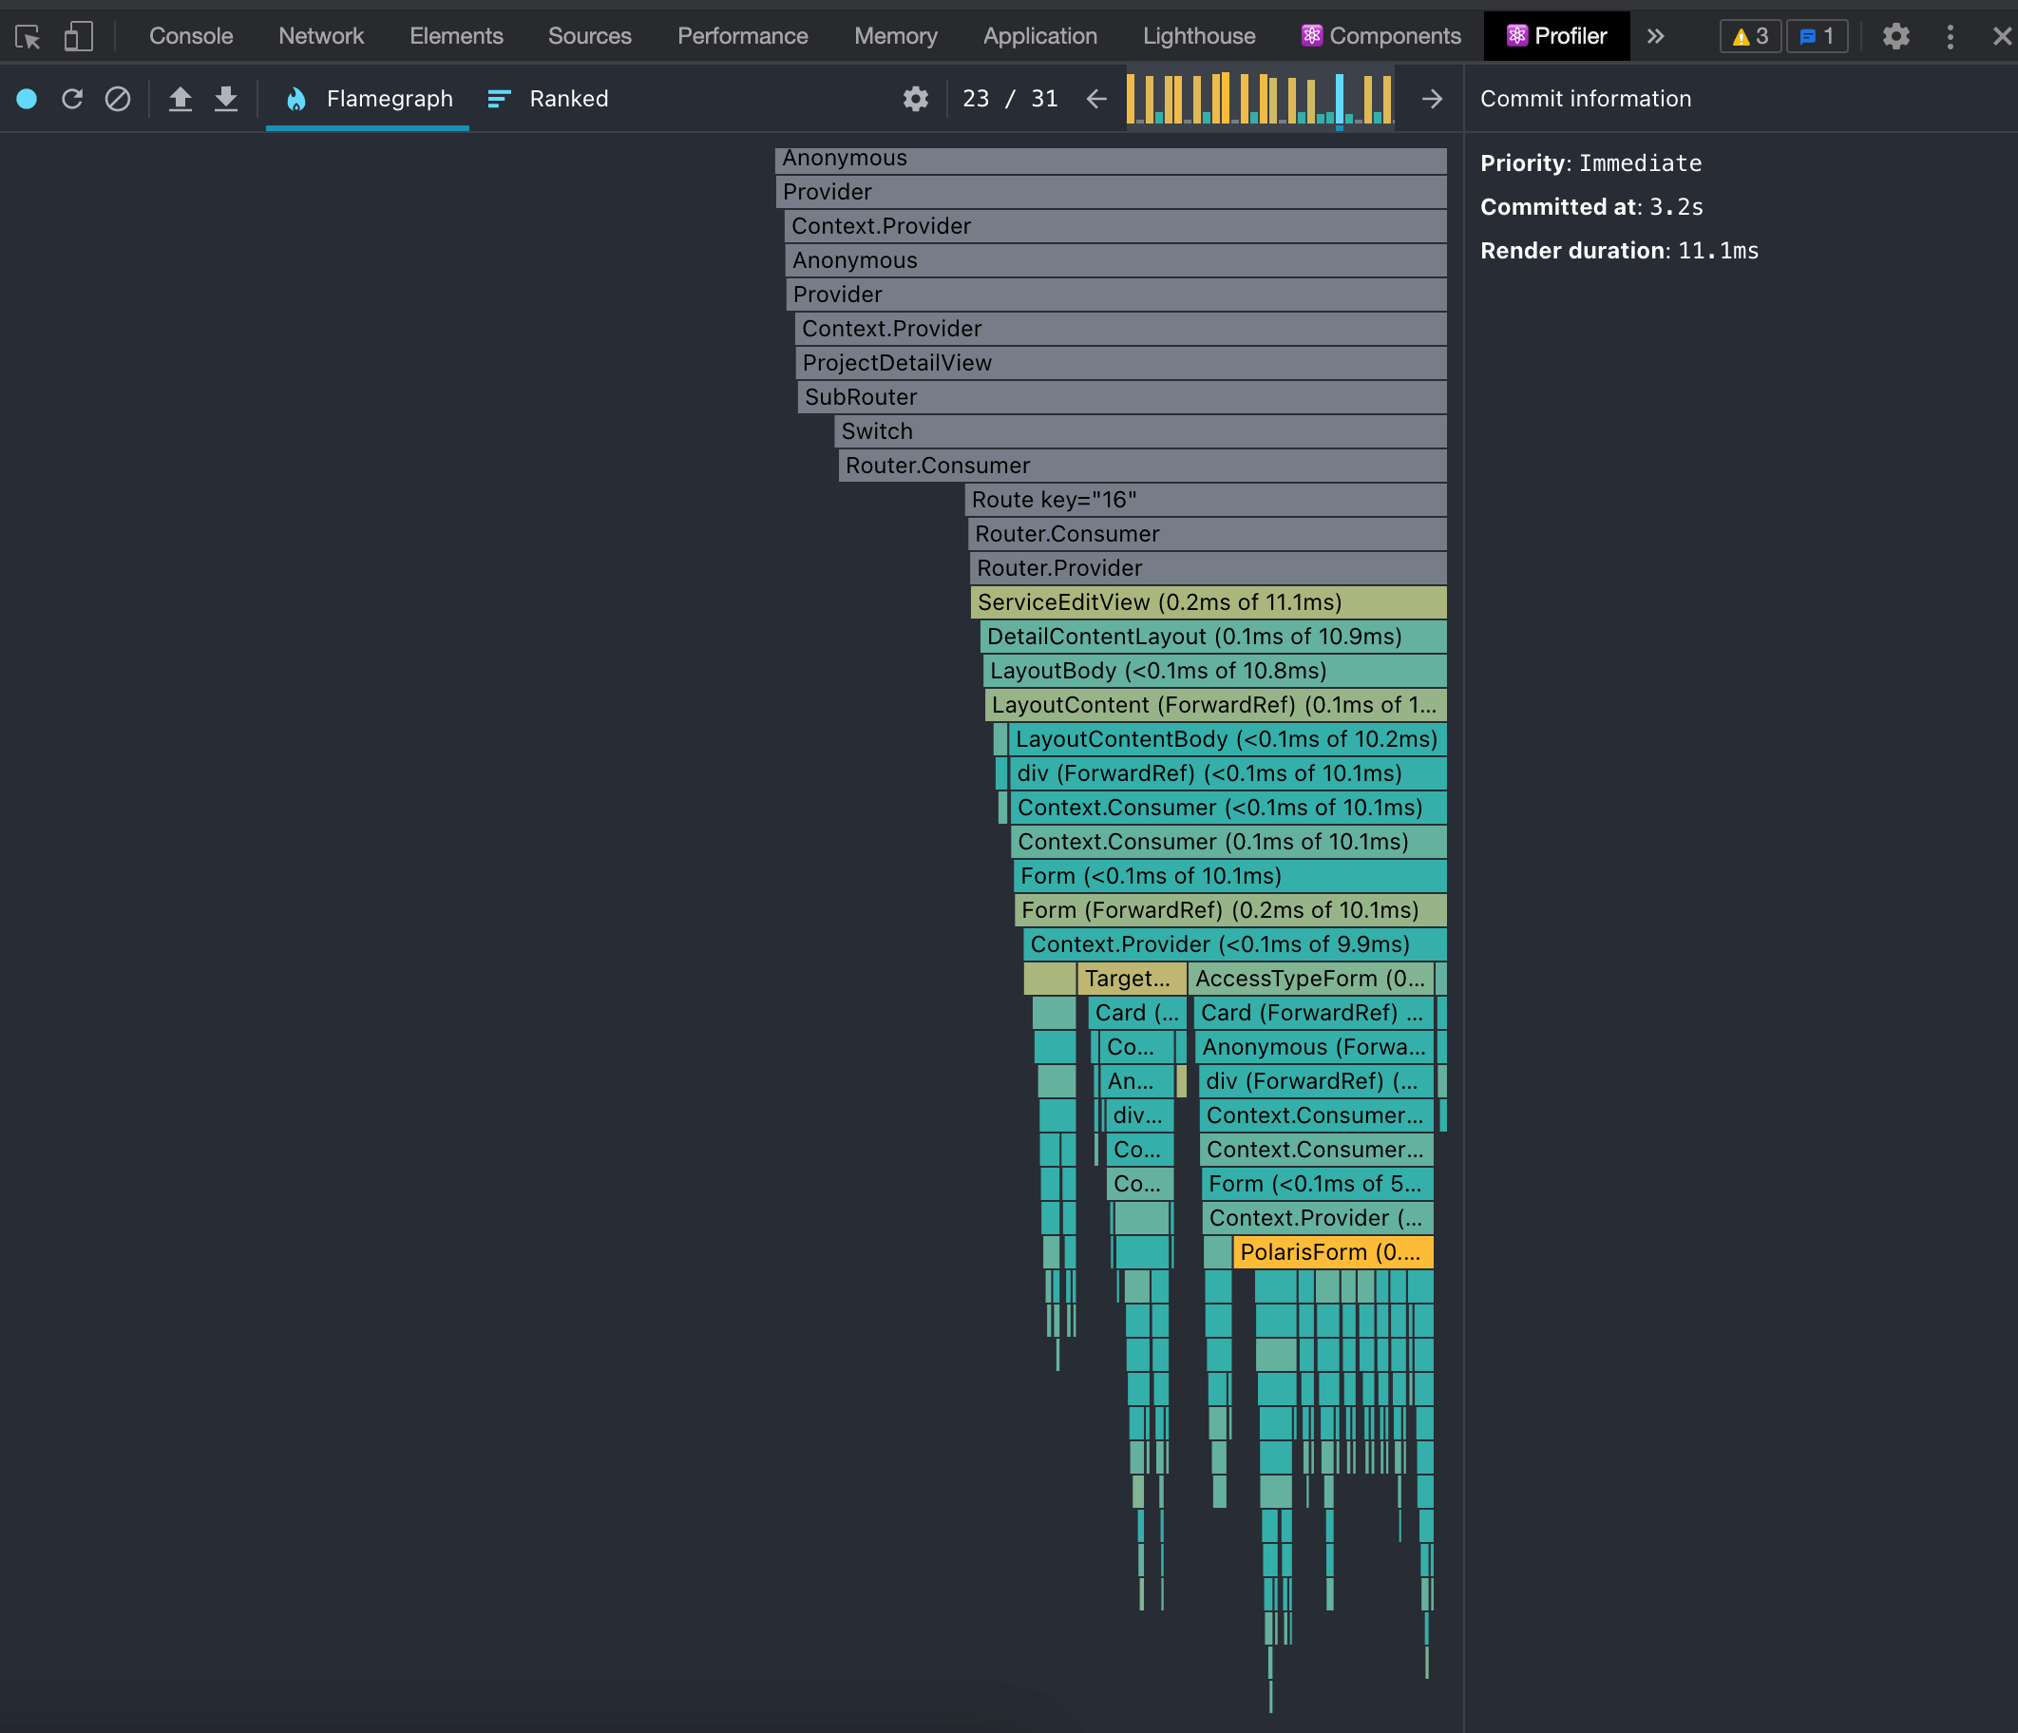Open DevTools settings gear
2018x1733 pixels.
[x=1895, y=37]
